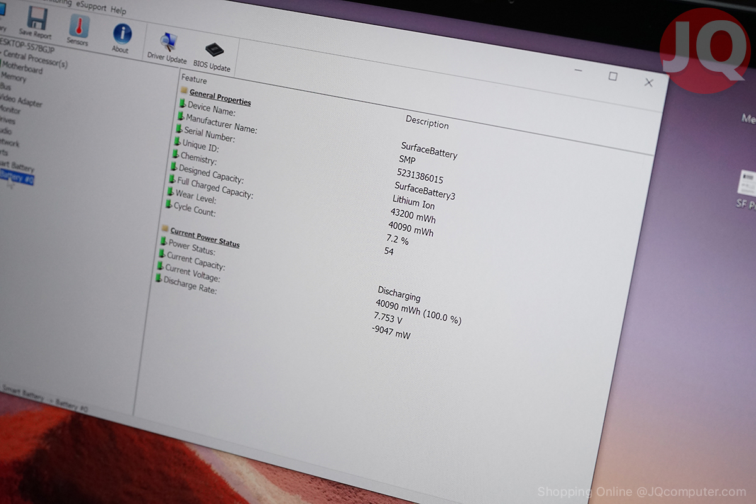This screenshot has width=756, height=504.
Task: Click the Lithium Ion chemistry value
Action: point(413,203)
